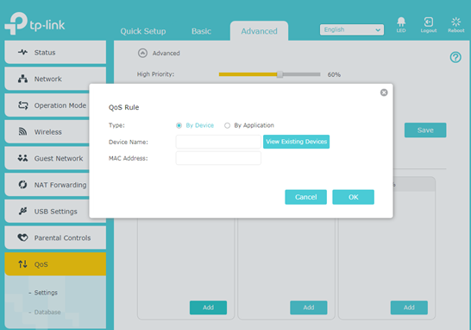
Task: Select the QoS menu item
Action: 55,264
